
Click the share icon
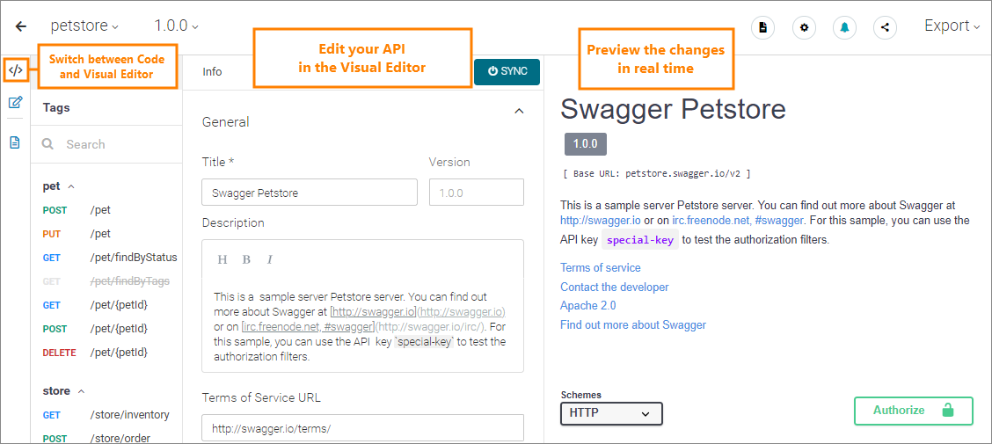[885, 27]
